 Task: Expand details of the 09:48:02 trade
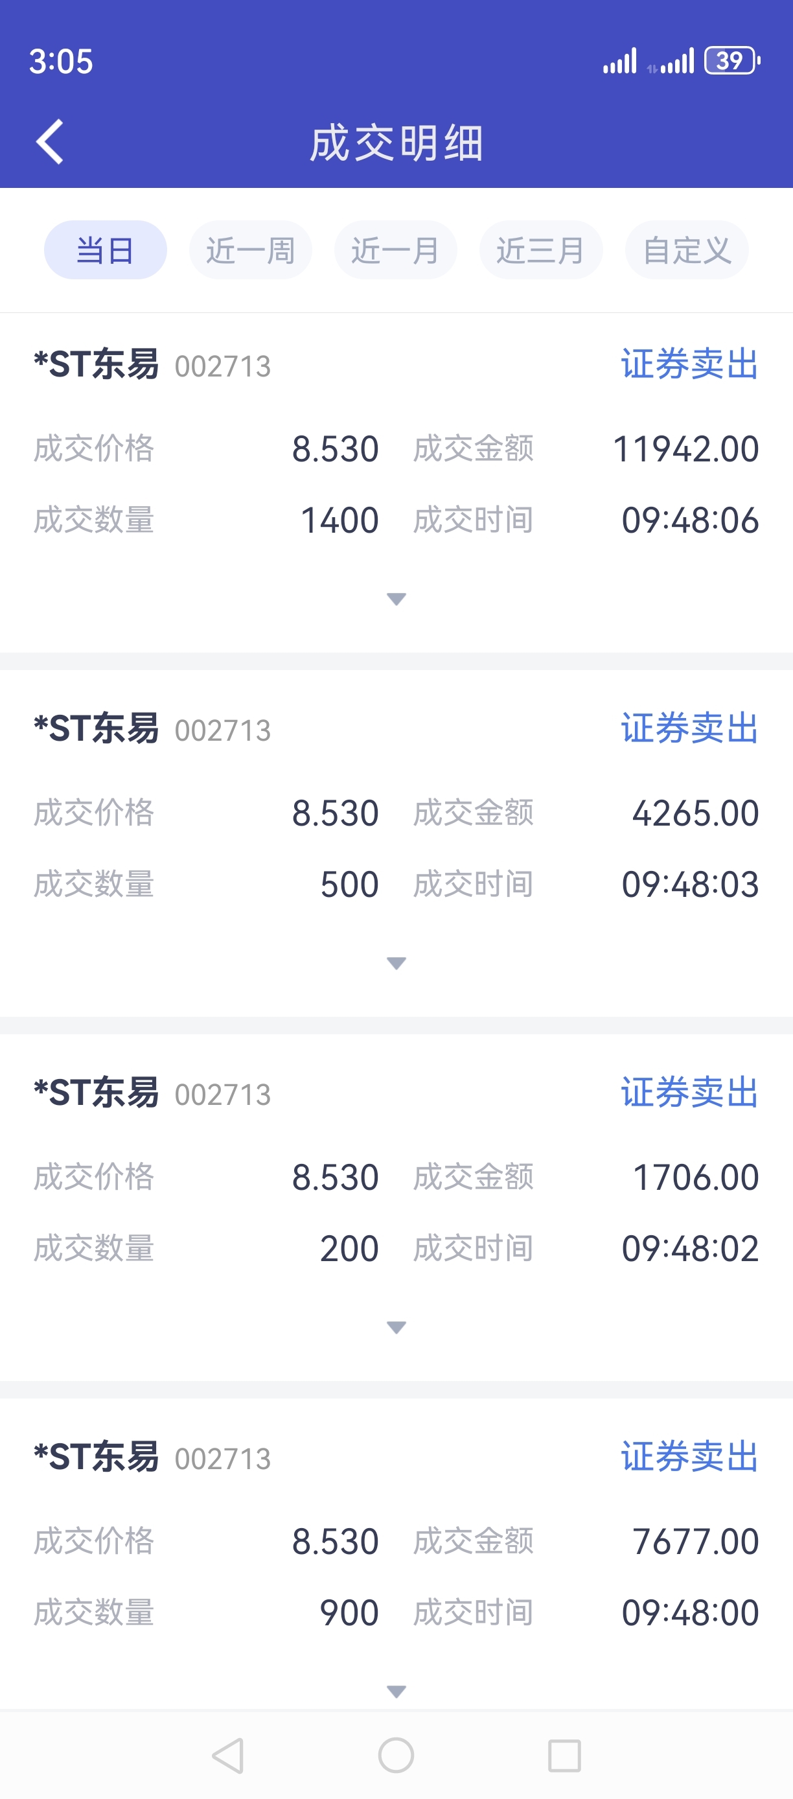396,1328
